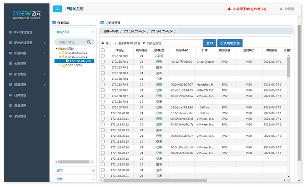Collapse the 172.168.70.0/24 parent node arrow
The height and width of the screenshot is (187, 306).
[x=60, y=57]
